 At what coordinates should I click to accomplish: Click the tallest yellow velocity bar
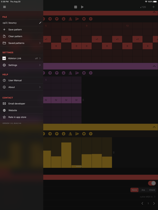point(66,155)
